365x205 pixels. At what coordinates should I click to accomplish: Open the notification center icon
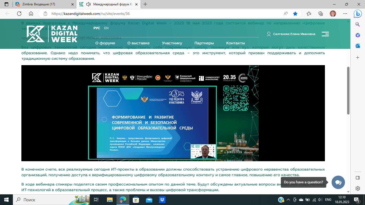[x=357, y=200]
